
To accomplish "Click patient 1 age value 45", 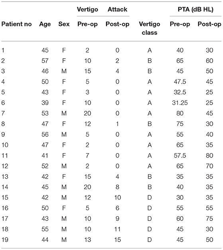I will coord(45,50).
